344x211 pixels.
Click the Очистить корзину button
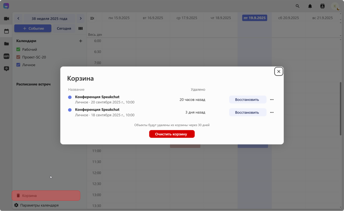click(x=172, y=134)
